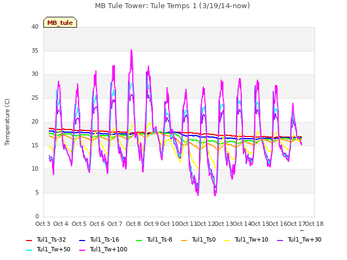Click the MB_tule label box
Screen dimensions: 347x260
coord(60,22)
